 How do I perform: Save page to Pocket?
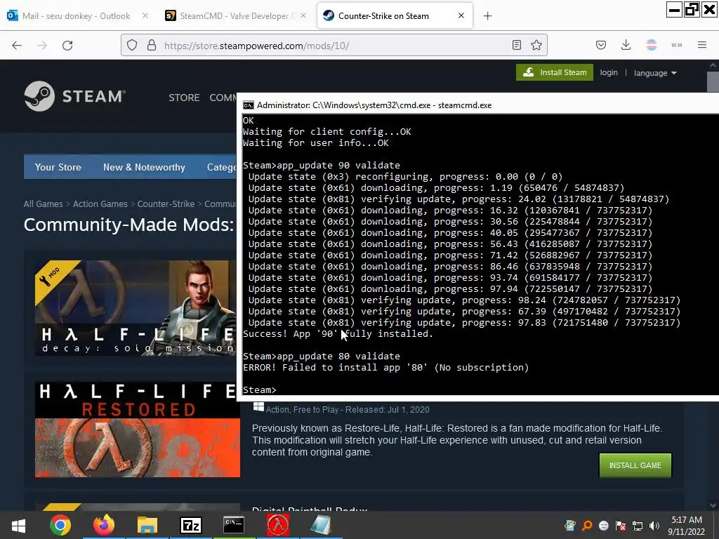601,45
